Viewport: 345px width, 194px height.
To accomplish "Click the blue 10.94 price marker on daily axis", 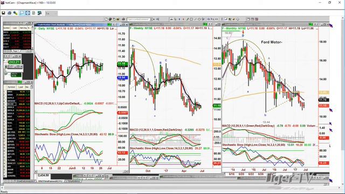I will click(122, 78).
